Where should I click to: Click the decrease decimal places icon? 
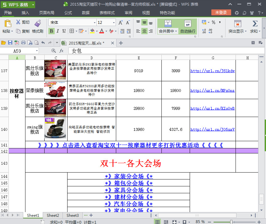coord(210,31)
